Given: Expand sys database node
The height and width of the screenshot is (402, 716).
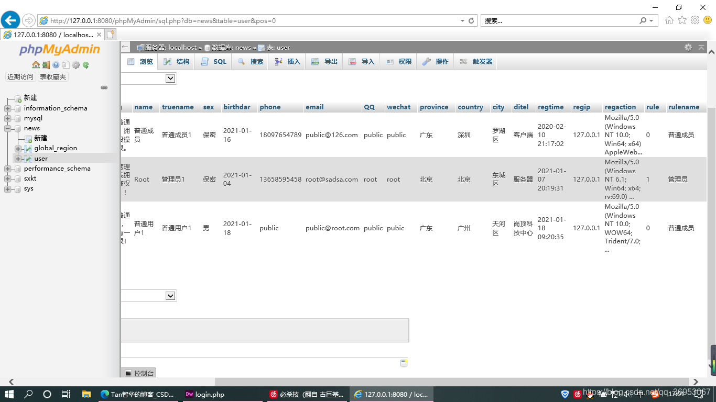Looking at the screenshot, I should click(8, 189).
